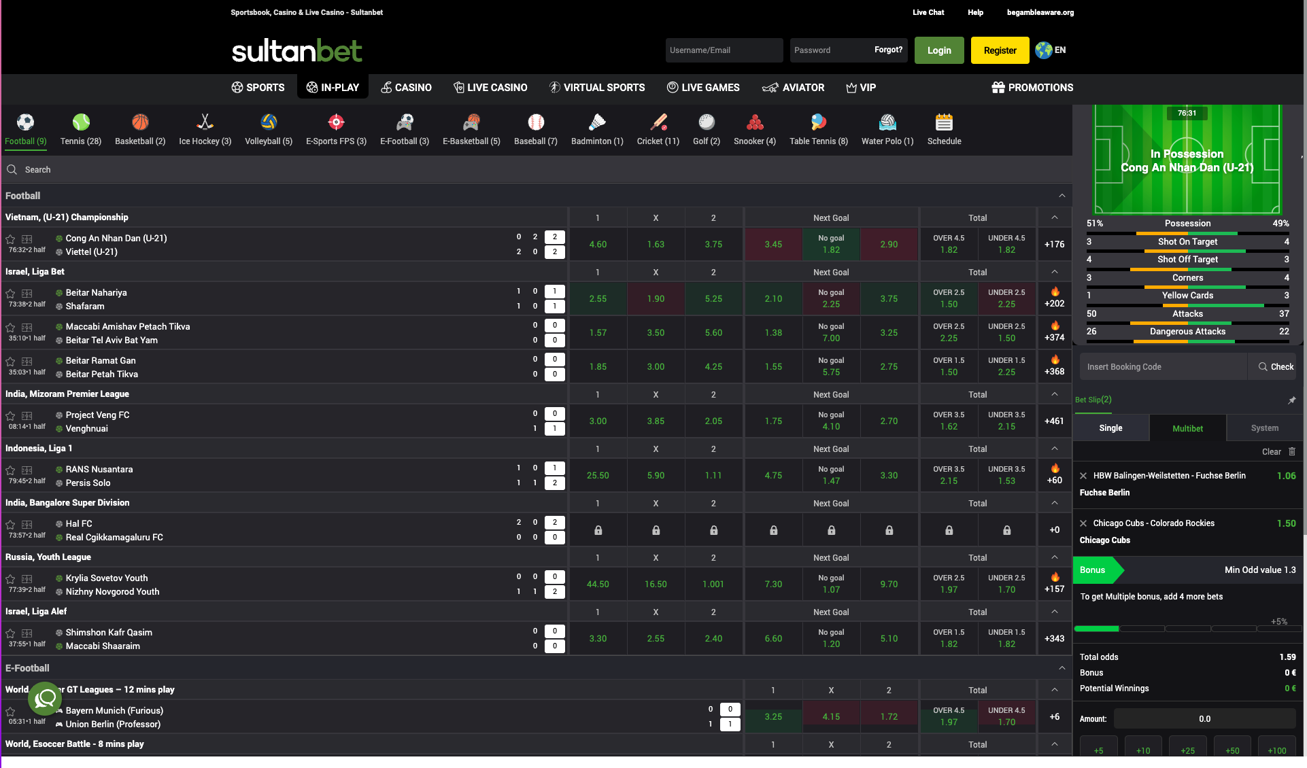This screenshot has width=1307, height=768.
Task: Toggle favorite for Project Veng FC match
Action: coord(10,416)
